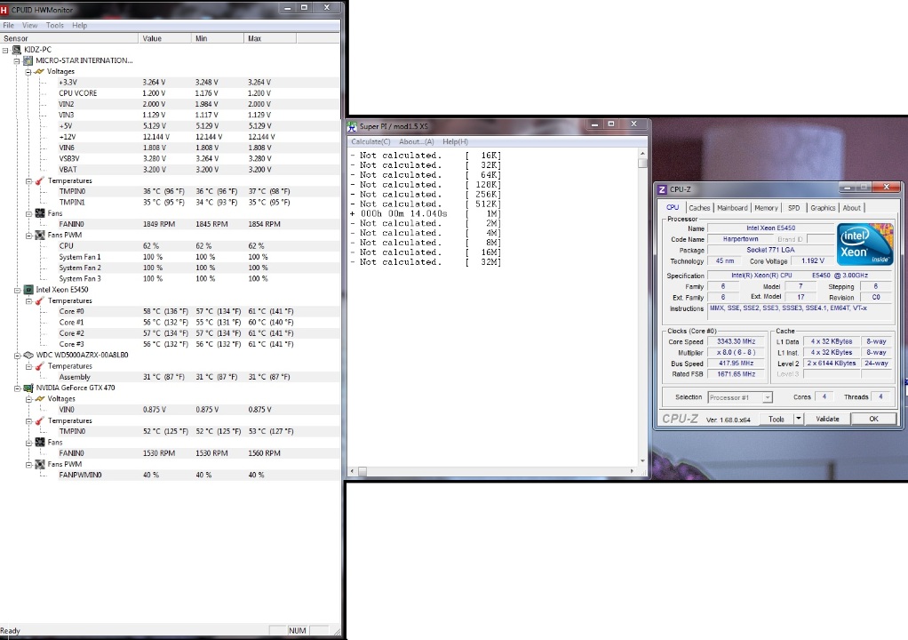The width and height of the screenshot is (908, 640).
Task: Open HWMonitor View menu
Action: click(29, 26)
